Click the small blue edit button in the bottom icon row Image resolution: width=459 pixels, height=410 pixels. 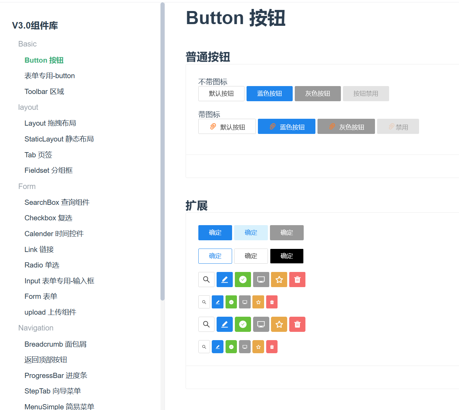click(x=218, y=347)
